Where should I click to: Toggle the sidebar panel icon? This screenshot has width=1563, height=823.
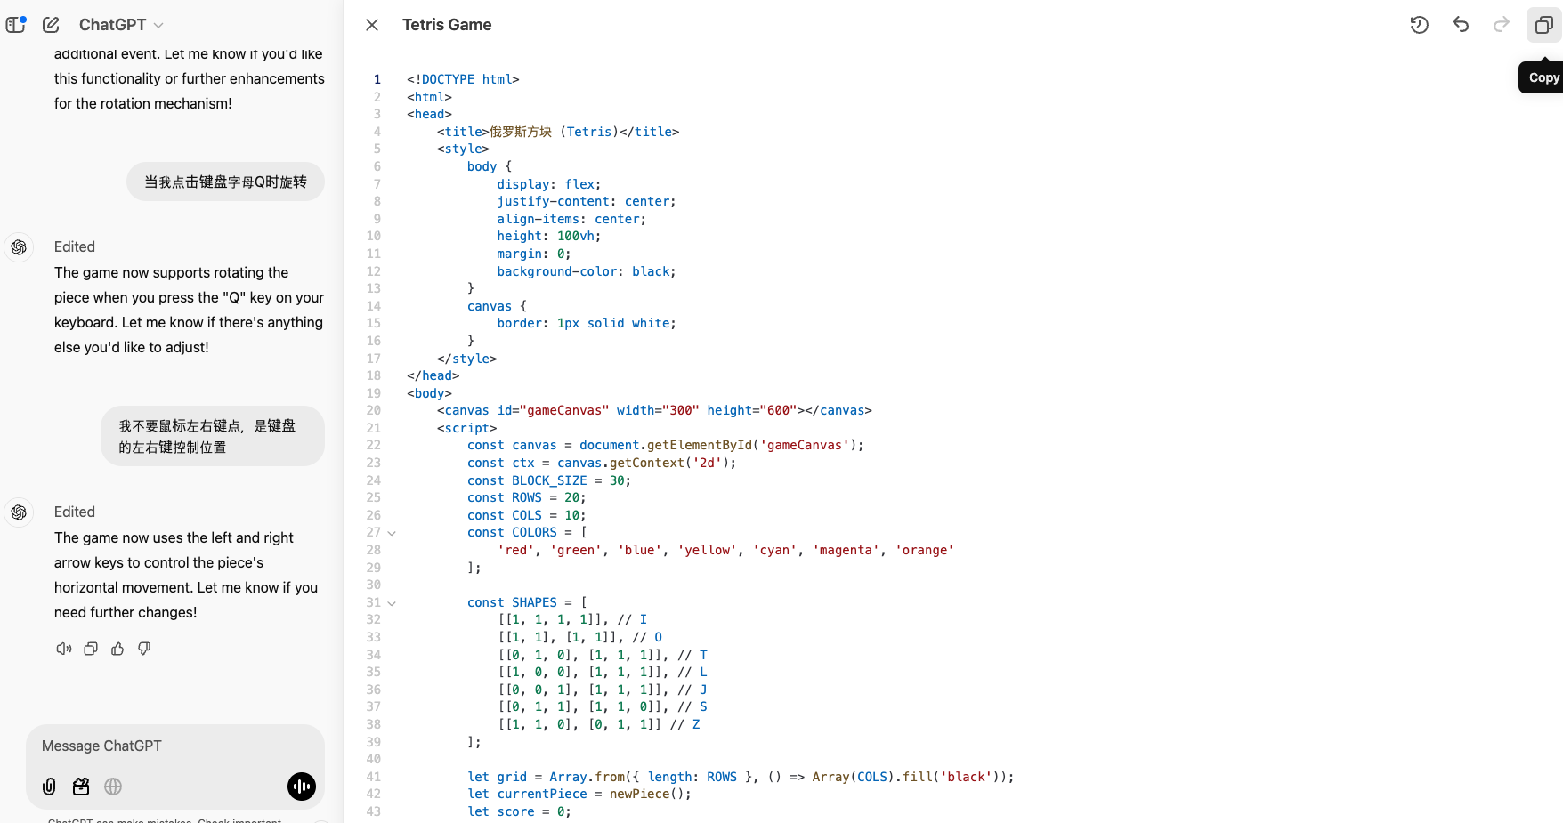point(16,25)
